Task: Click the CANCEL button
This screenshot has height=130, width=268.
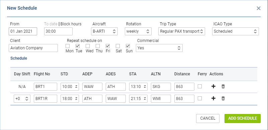Action: pos(208,118)
